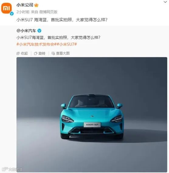This screenshot has width=169, height=173.
Task: Open the Xiaomi orange MI logo avatar
Action: (x=6, y=8)
